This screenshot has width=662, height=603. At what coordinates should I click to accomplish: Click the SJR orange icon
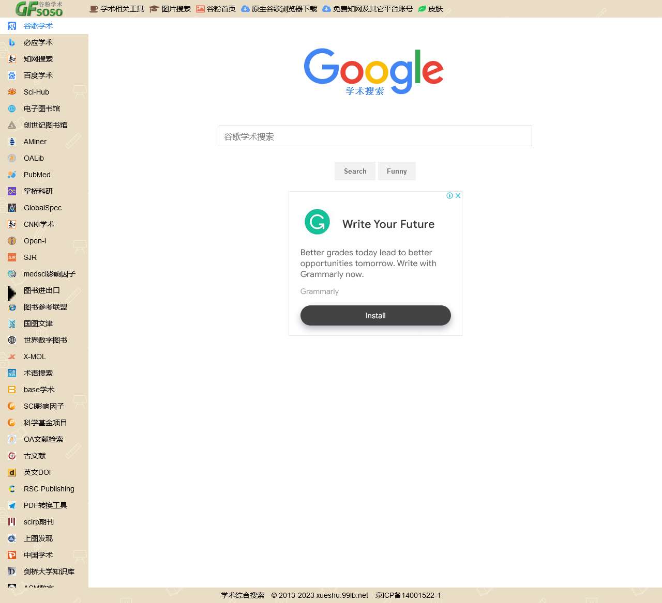(12, 257)
